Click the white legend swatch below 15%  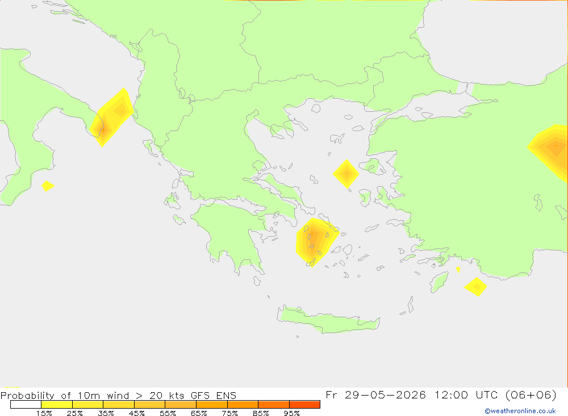(26, 405)
